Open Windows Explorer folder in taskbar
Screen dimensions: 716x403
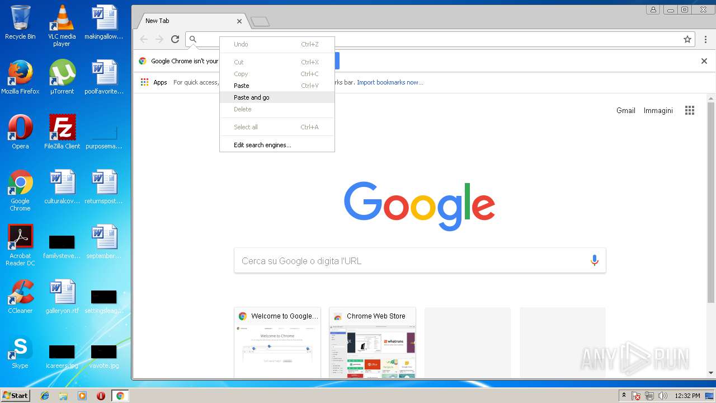tap(63, 396)
